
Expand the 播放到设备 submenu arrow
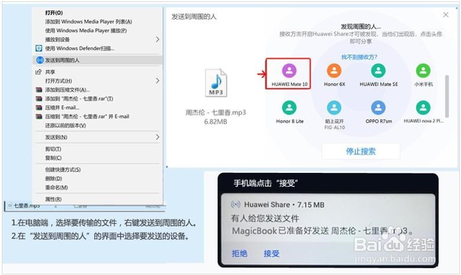[158, 40]
